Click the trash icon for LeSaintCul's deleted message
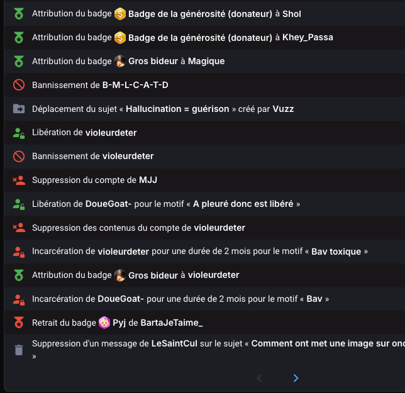This screenshot has height=393, width=405. (19, 350)
